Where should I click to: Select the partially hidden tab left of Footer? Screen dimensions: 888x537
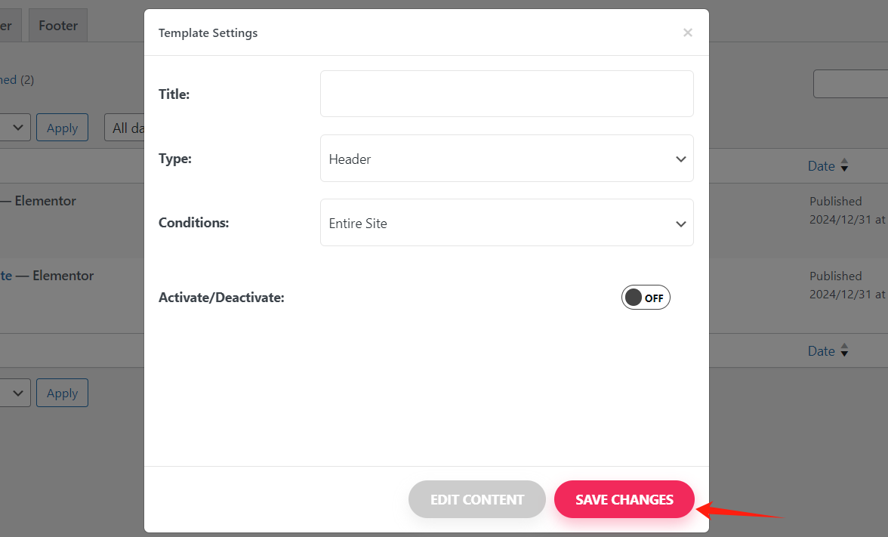click(x=8, y=26)
